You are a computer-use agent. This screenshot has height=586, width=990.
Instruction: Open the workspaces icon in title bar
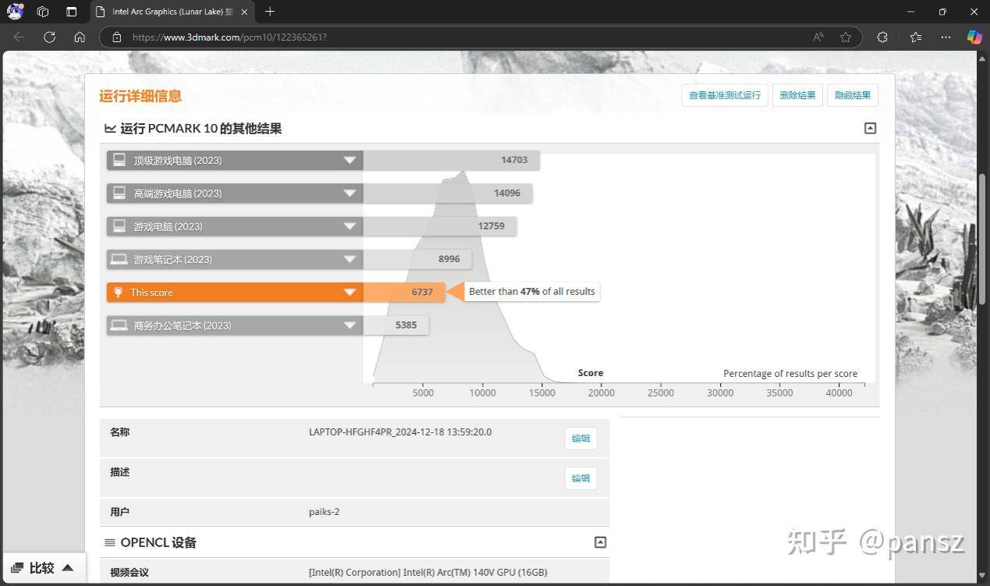(43, 12)
